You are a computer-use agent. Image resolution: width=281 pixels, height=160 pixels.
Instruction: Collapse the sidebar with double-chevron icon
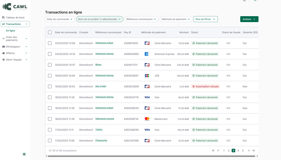click(x=24, y=154)
